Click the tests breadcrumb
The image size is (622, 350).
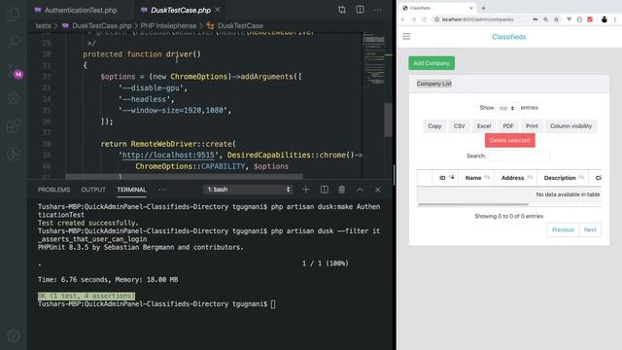pyautogui.click(x=43, y=26)
